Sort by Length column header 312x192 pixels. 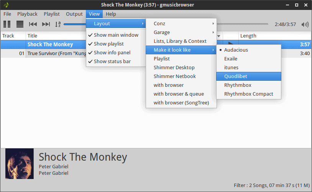coord(275,36)
